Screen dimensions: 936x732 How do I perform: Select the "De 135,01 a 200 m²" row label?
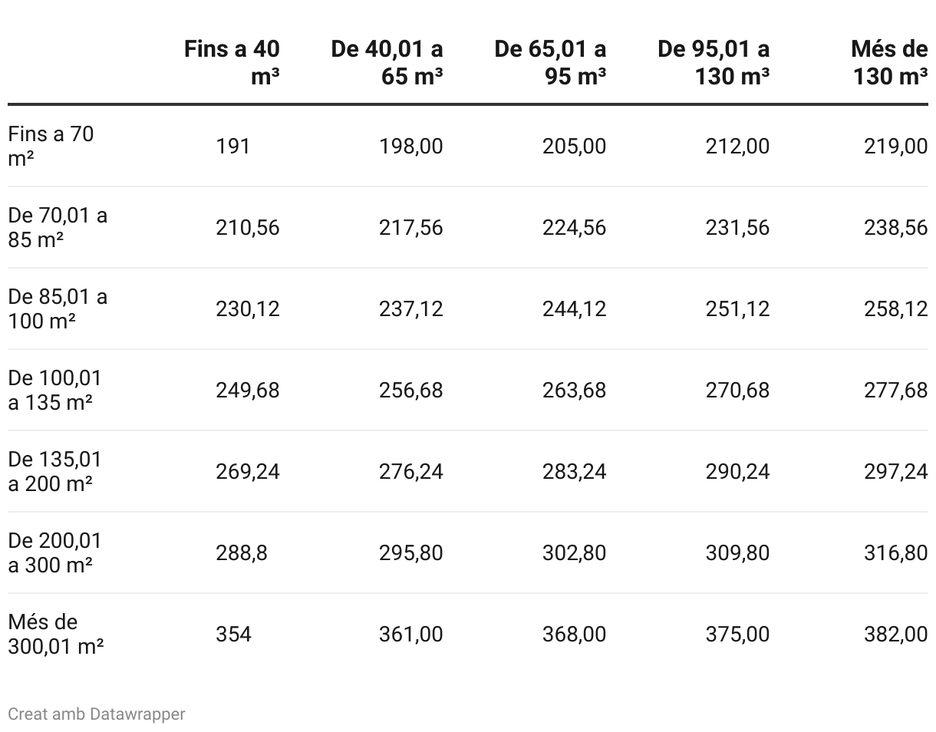click(54, 471)
